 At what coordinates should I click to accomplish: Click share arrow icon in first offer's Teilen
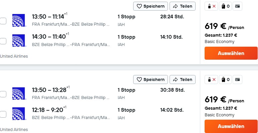[x=176, y=6]
